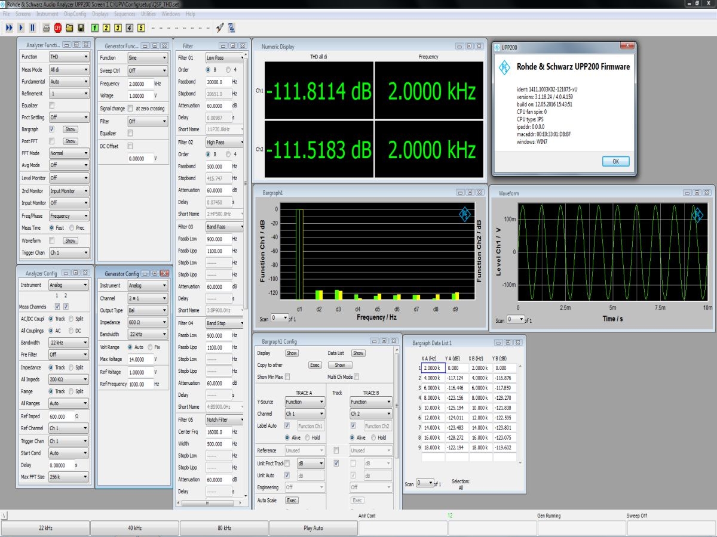
Task: Click R&S logo in Bargraph1 plot
Action: 465,214
